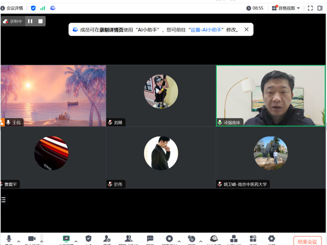Toggle the microphone mute button
Screen dimensions: 327x245
point(9,239)
